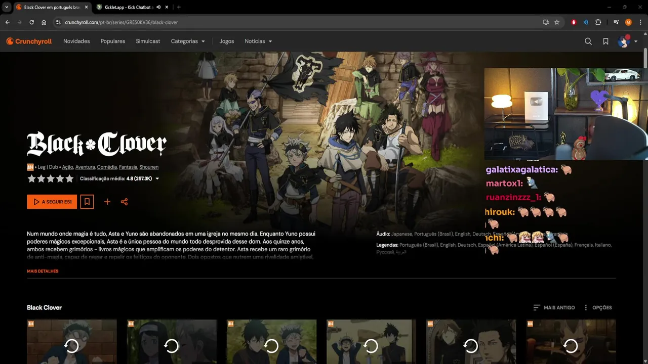Open the Ação genre link
648x364 pixels.
67,167
